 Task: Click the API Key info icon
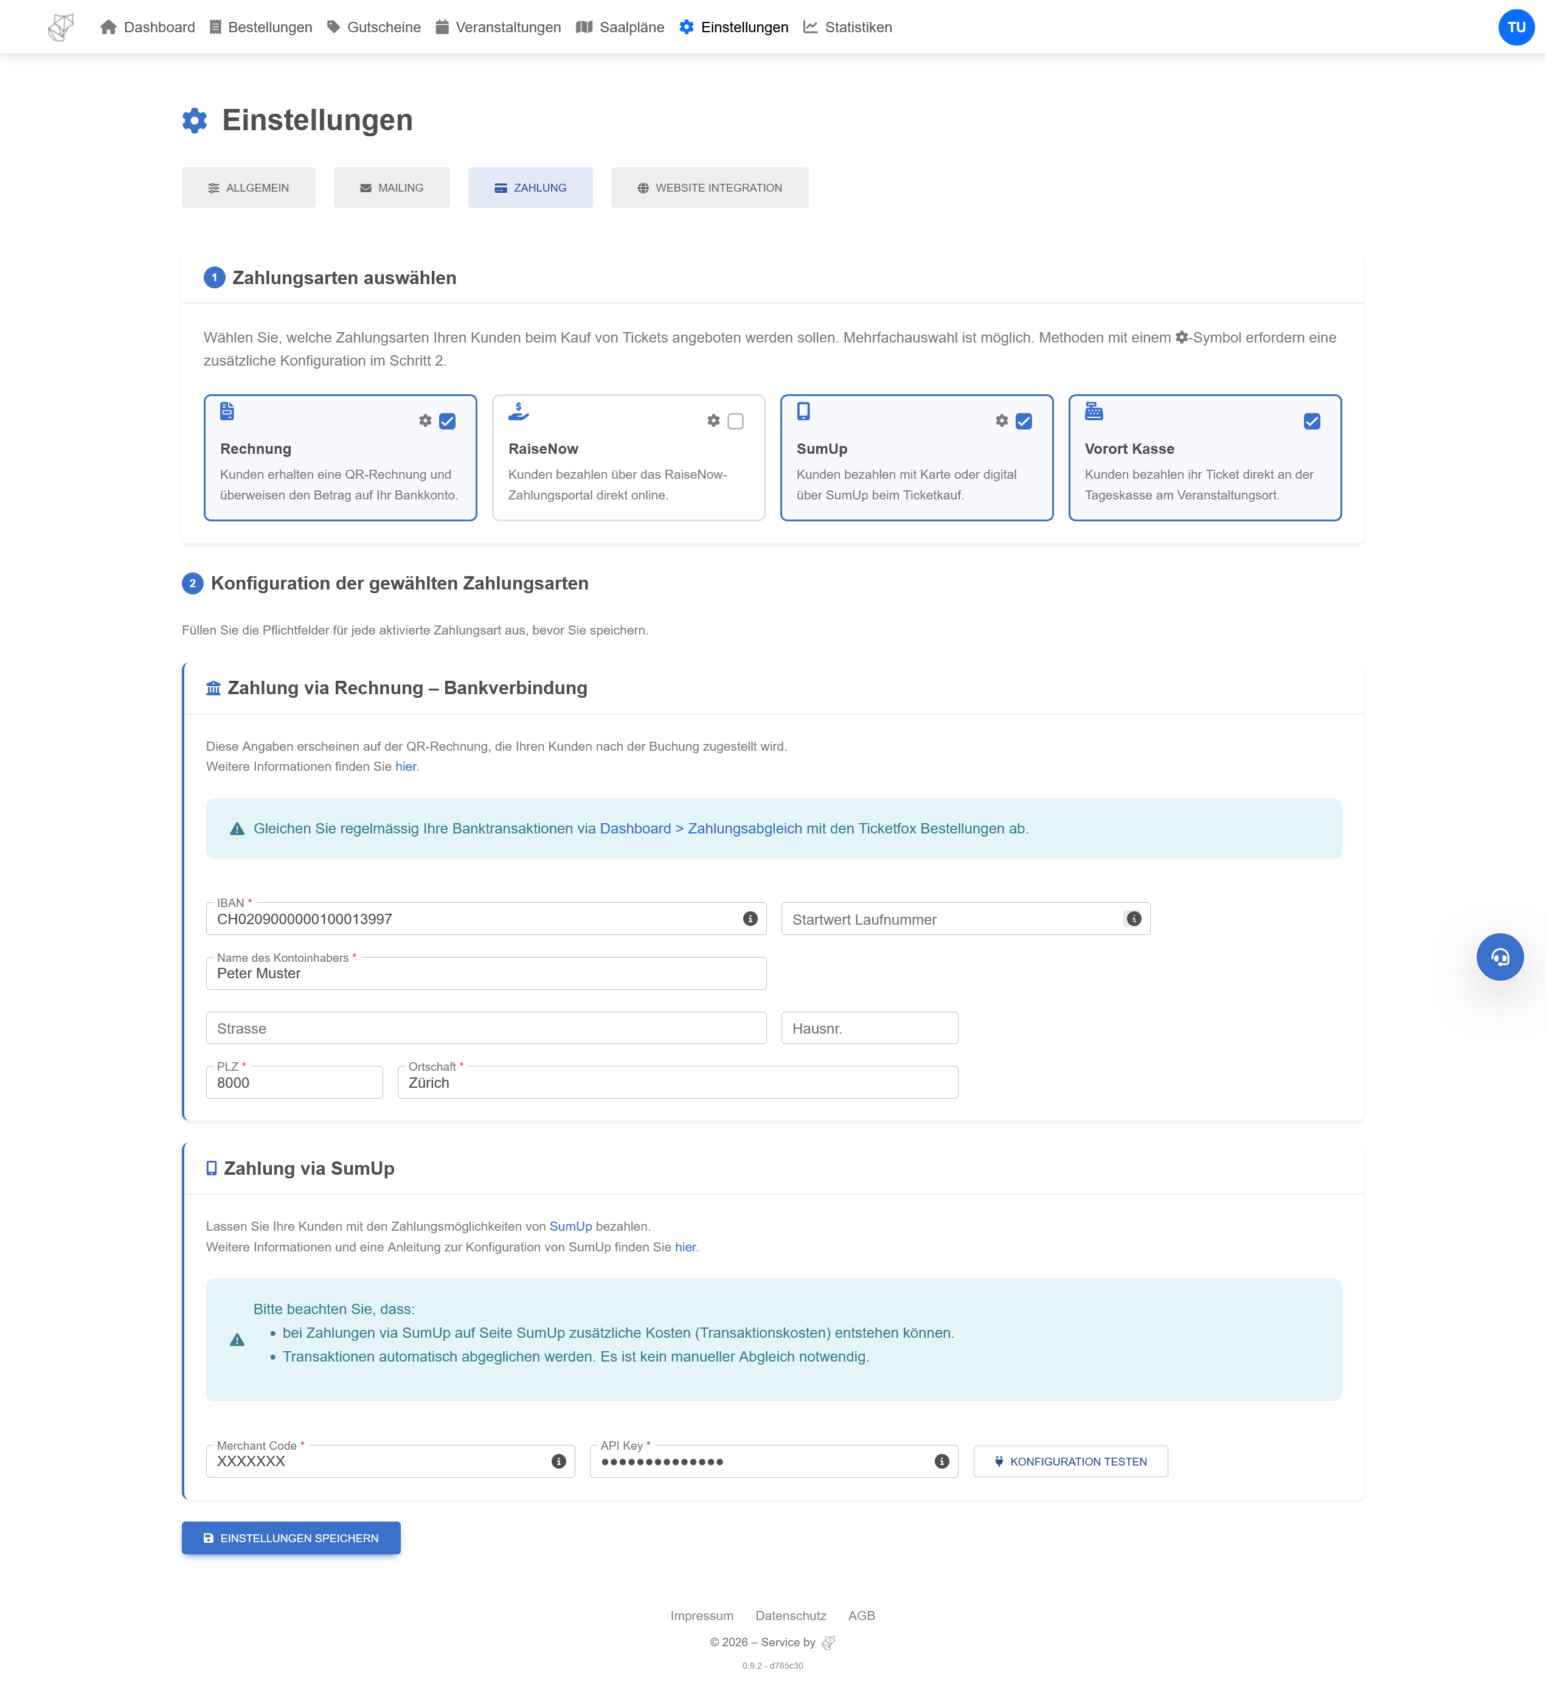(x=942, y=1461)
